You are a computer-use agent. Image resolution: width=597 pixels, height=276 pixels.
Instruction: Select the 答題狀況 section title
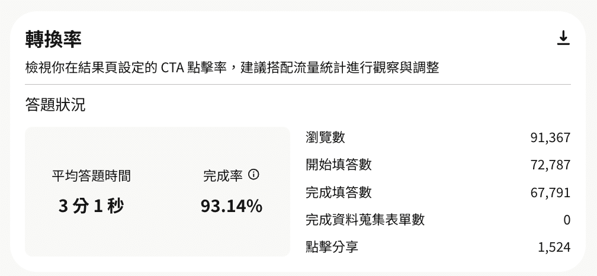[x=55, y=105]
